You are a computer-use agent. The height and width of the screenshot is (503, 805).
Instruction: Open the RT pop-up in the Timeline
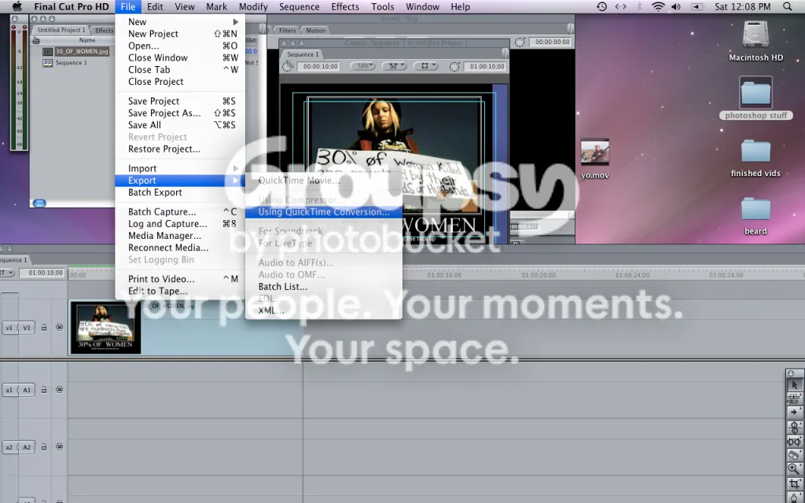click(x=6, y=273)
